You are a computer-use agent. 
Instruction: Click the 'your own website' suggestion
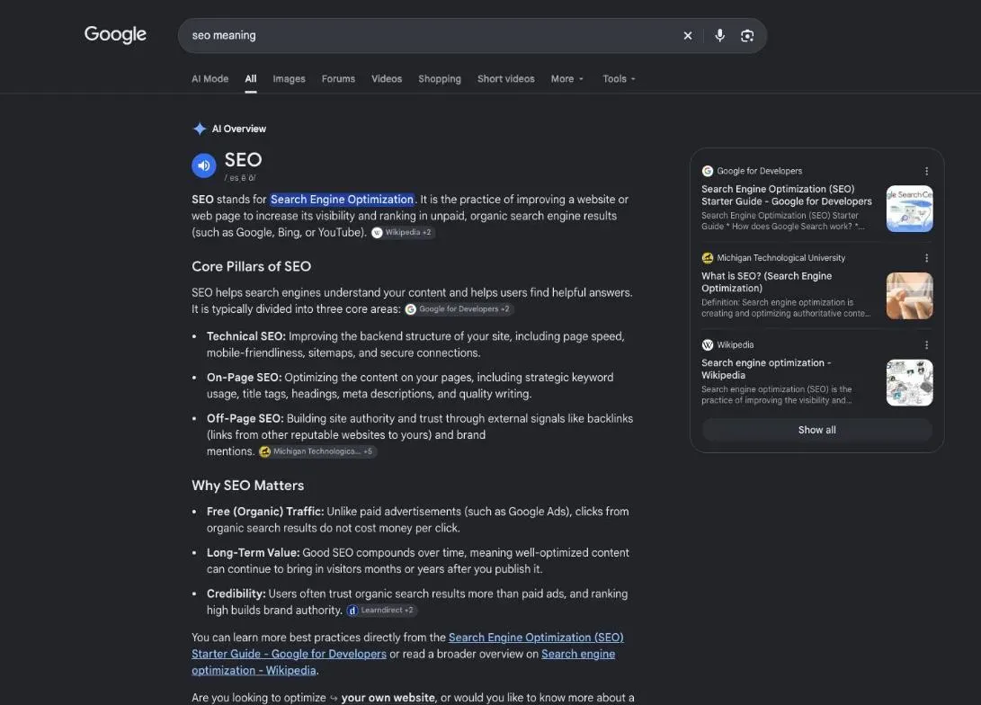point(388,698)
